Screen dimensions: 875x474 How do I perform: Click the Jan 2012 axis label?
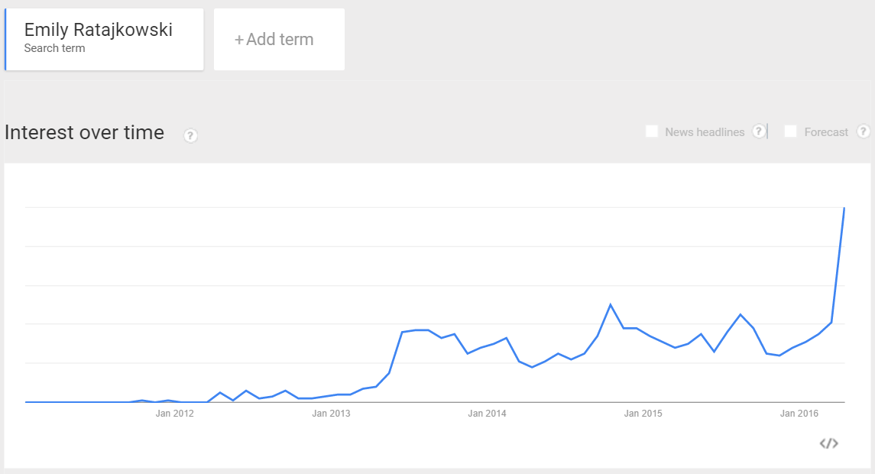175,413
